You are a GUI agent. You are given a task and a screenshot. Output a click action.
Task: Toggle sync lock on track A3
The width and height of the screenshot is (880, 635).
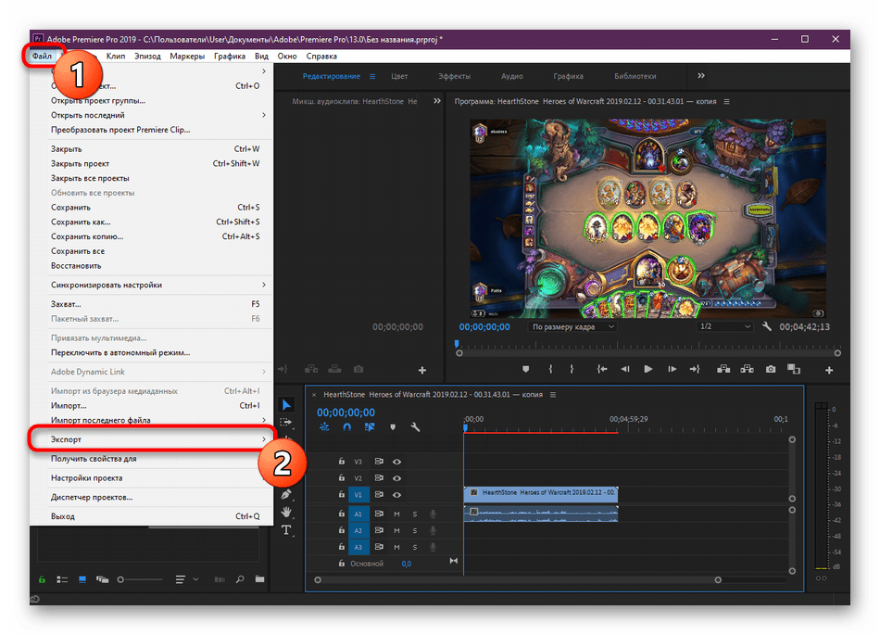click(379, 547)
